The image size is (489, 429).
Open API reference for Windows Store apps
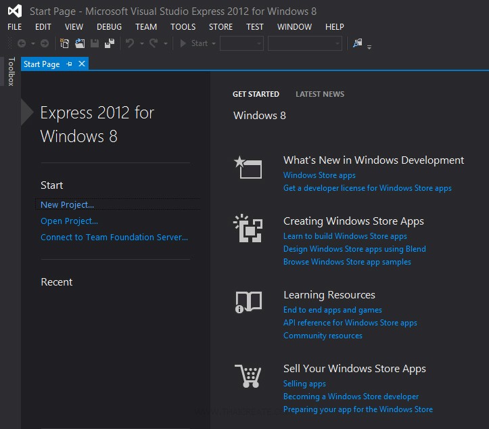[350, 323]
